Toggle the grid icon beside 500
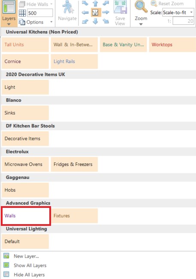The width and height of the screenshot is (196, 279). (x=22, y=13)
